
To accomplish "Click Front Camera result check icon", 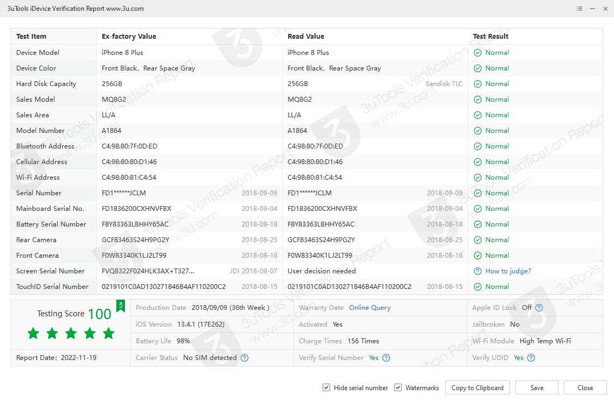I will (x=478, y=256).
